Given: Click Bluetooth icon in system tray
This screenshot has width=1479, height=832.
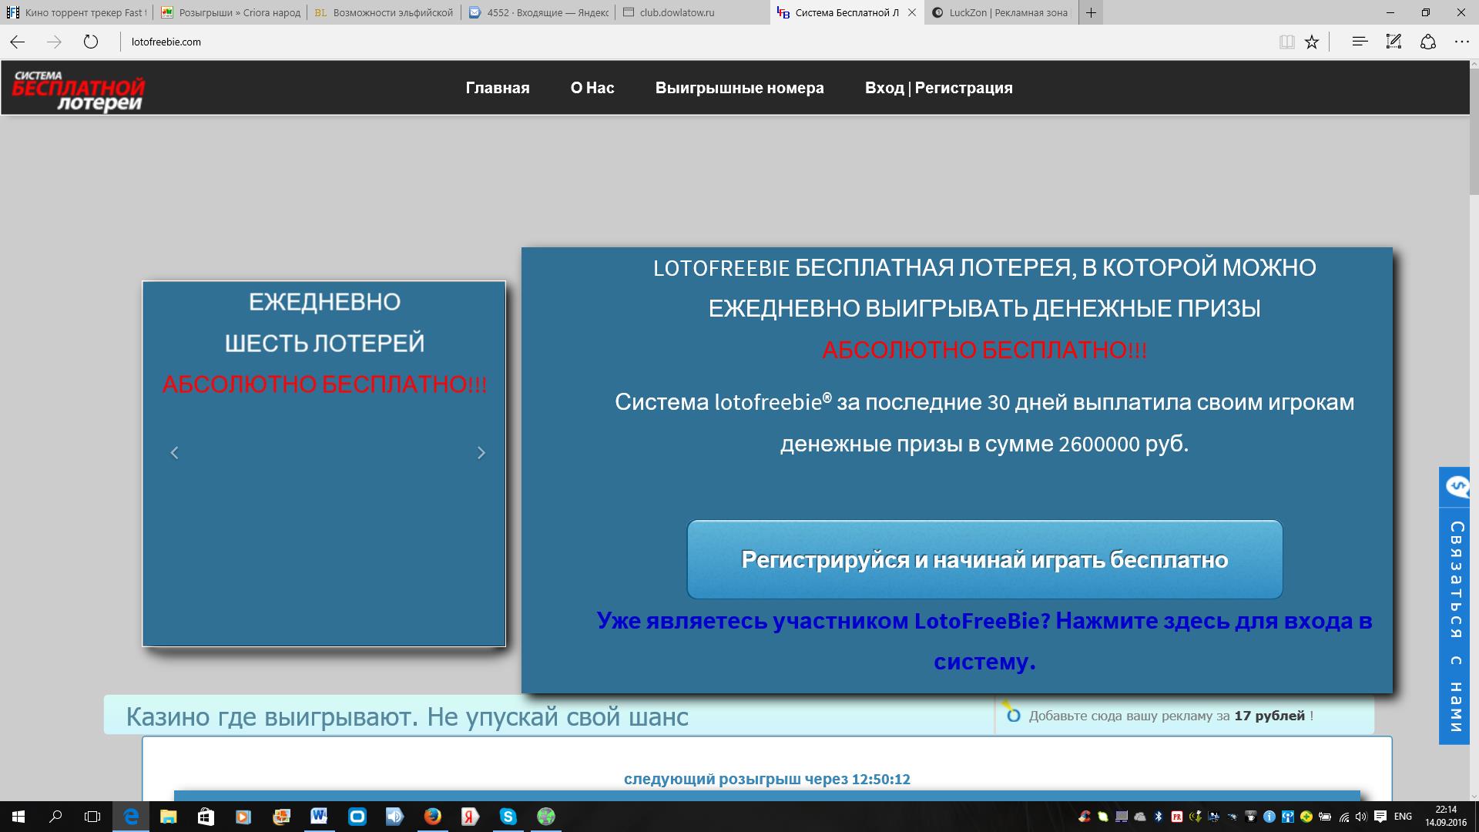Looking at the screenshot, I should click(1159, 817).
